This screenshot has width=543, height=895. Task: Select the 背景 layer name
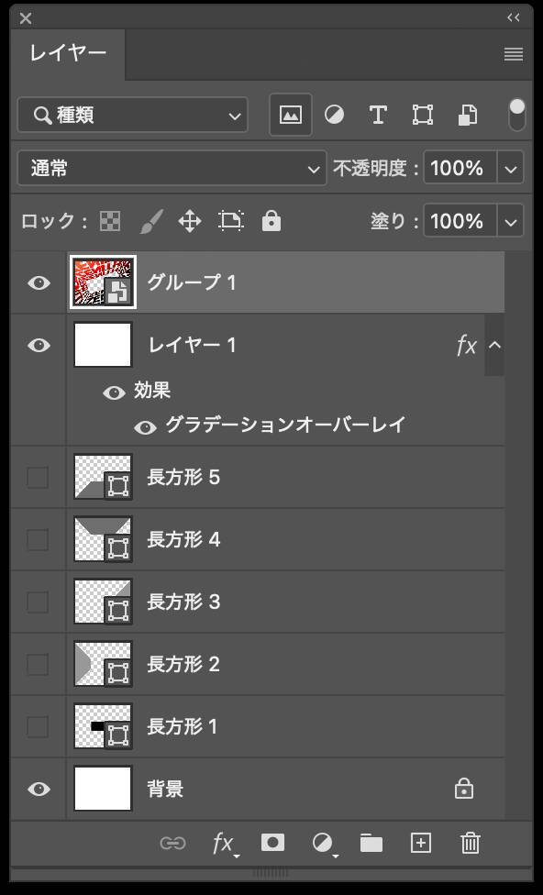point(165,790)
